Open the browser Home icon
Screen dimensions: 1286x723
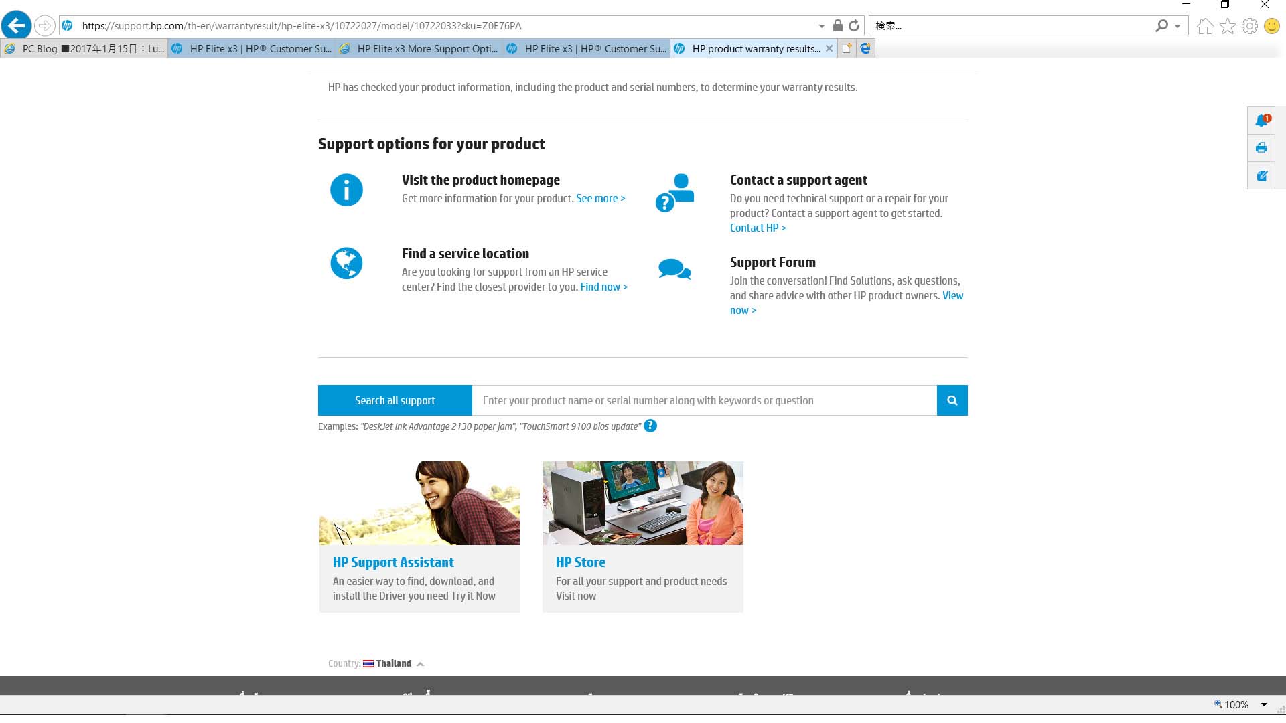tap(1205, 26)
